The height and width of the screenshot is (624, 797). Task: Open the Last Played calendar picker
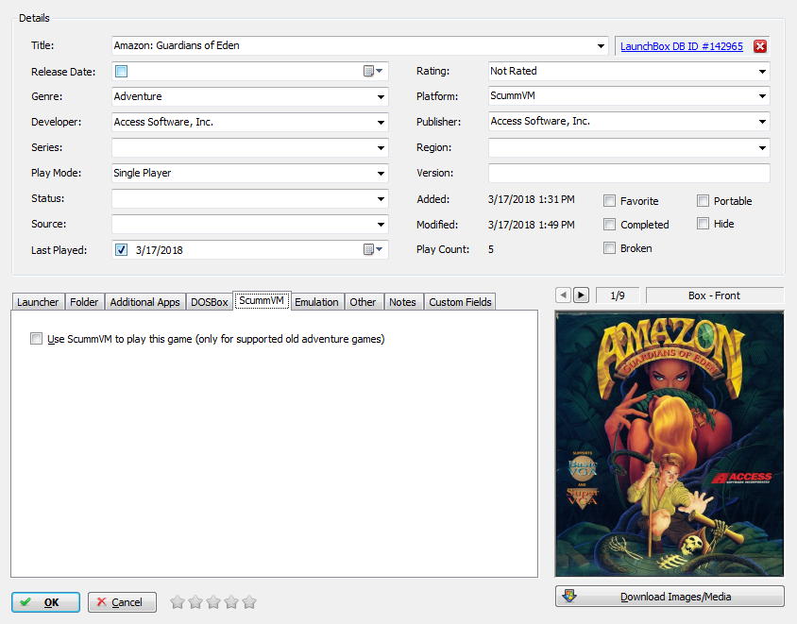(373, 249)
